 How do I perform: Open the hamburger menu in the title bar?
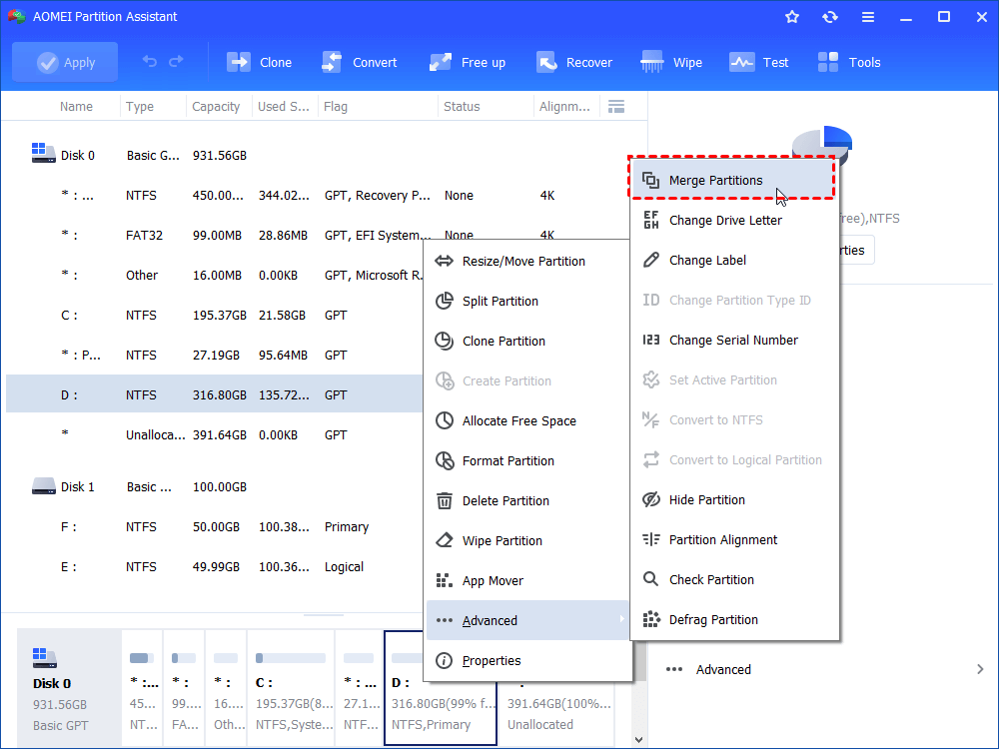868,16
